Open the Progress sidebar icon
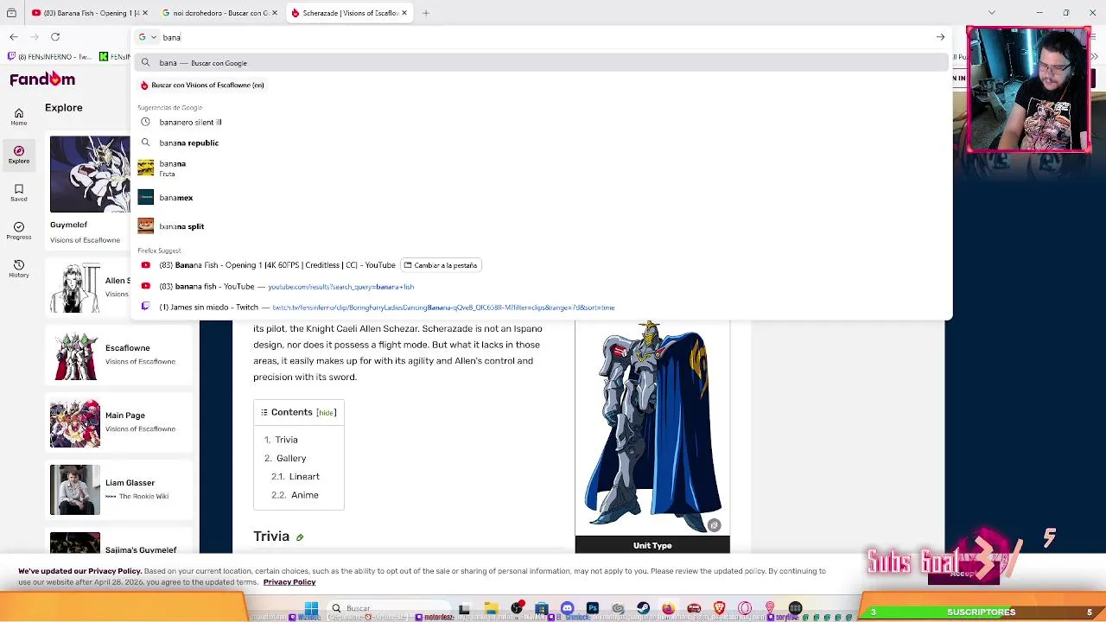1106x622 pixels. point(19,231)
